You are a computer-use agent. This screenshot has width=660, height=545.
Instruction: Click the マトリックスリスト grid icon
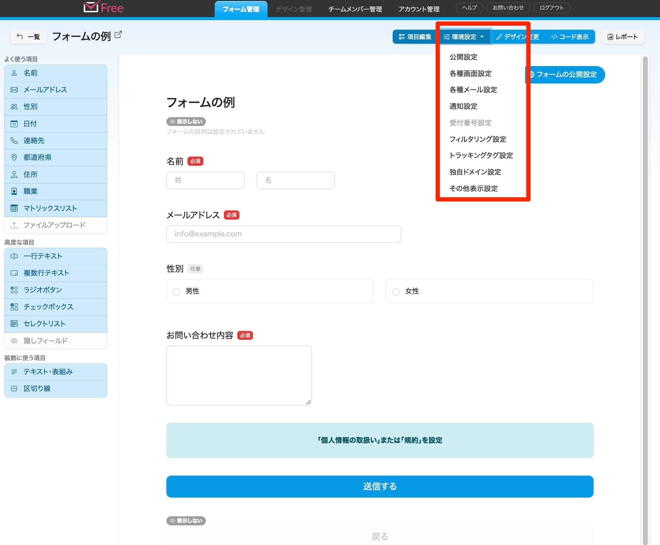pos(14,208)
